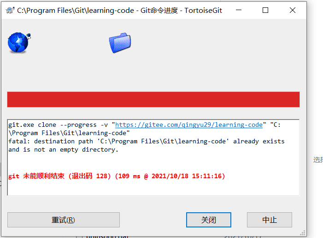The width and height of the screenshot is (323, 238).
Task: Click the blue folder destination icon
Action: (x=120, y=43)
